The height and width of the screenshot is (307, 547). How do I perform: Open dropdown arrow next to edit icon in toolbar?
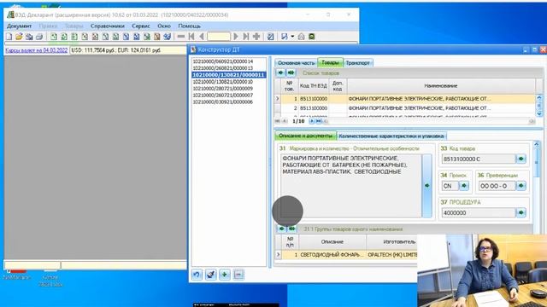click(x=292, y=36)
